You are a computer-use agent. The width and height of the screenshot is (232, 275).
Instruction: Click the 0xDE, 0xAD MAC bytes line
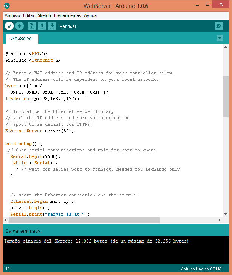pos(59,92)
